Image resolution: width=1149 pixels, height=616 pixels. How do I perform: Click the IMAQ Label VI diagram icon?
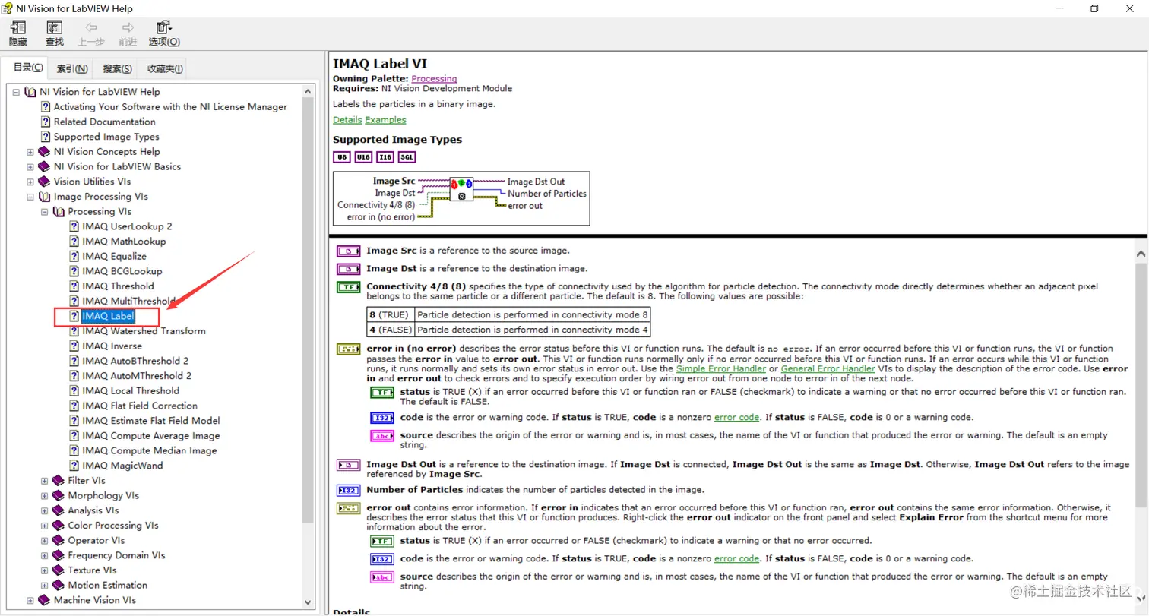[x=461, y=189]
